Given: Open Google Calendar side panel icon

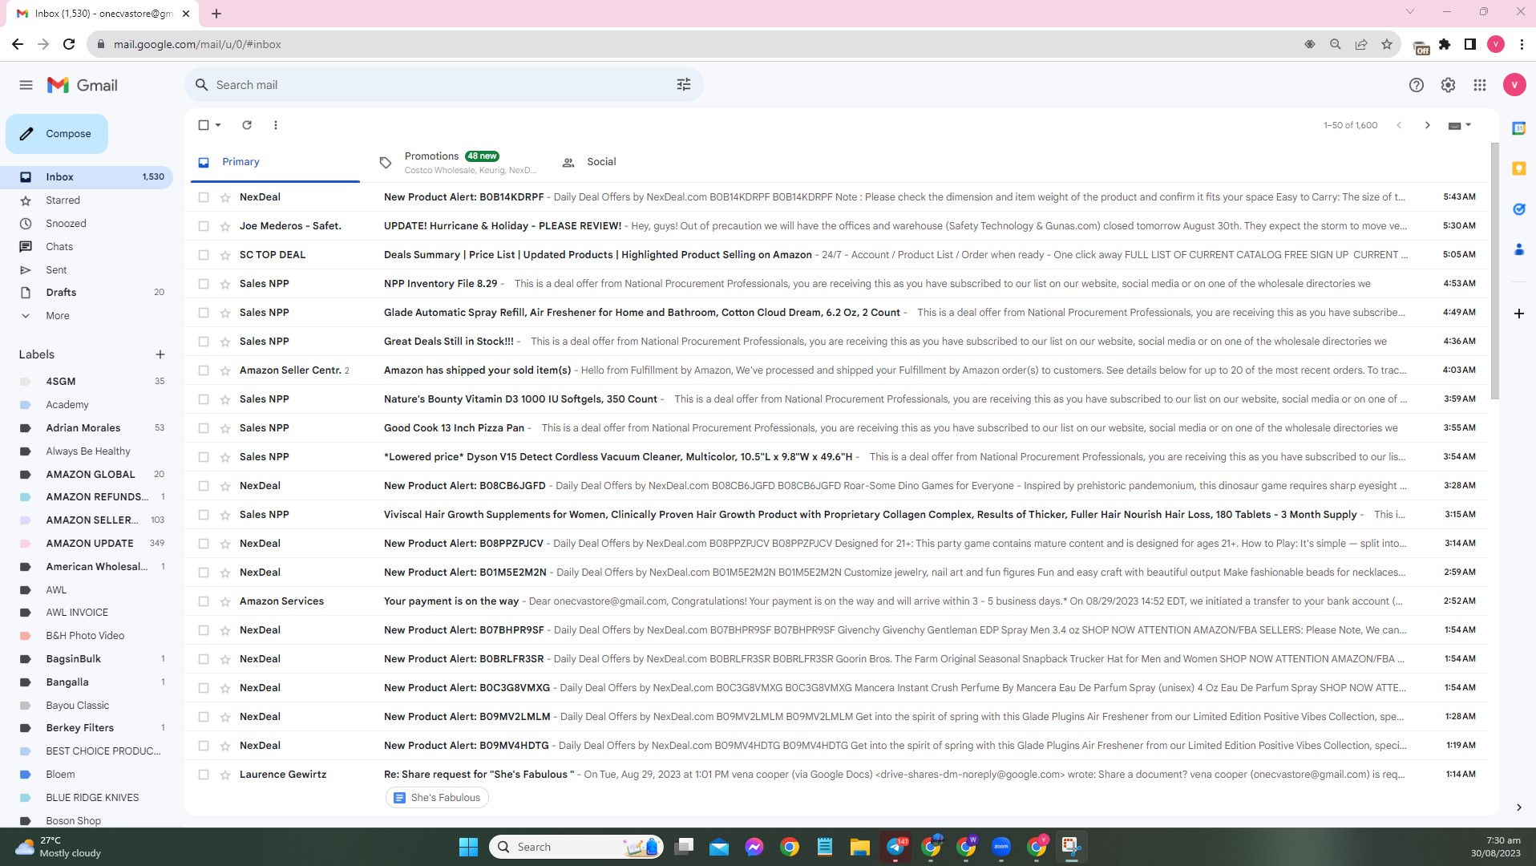Looking at the screenshot, I should (1518, 128).
